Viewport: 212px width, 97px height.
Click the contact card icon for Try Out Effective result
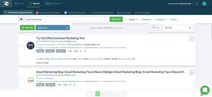[x=192, y=38]
